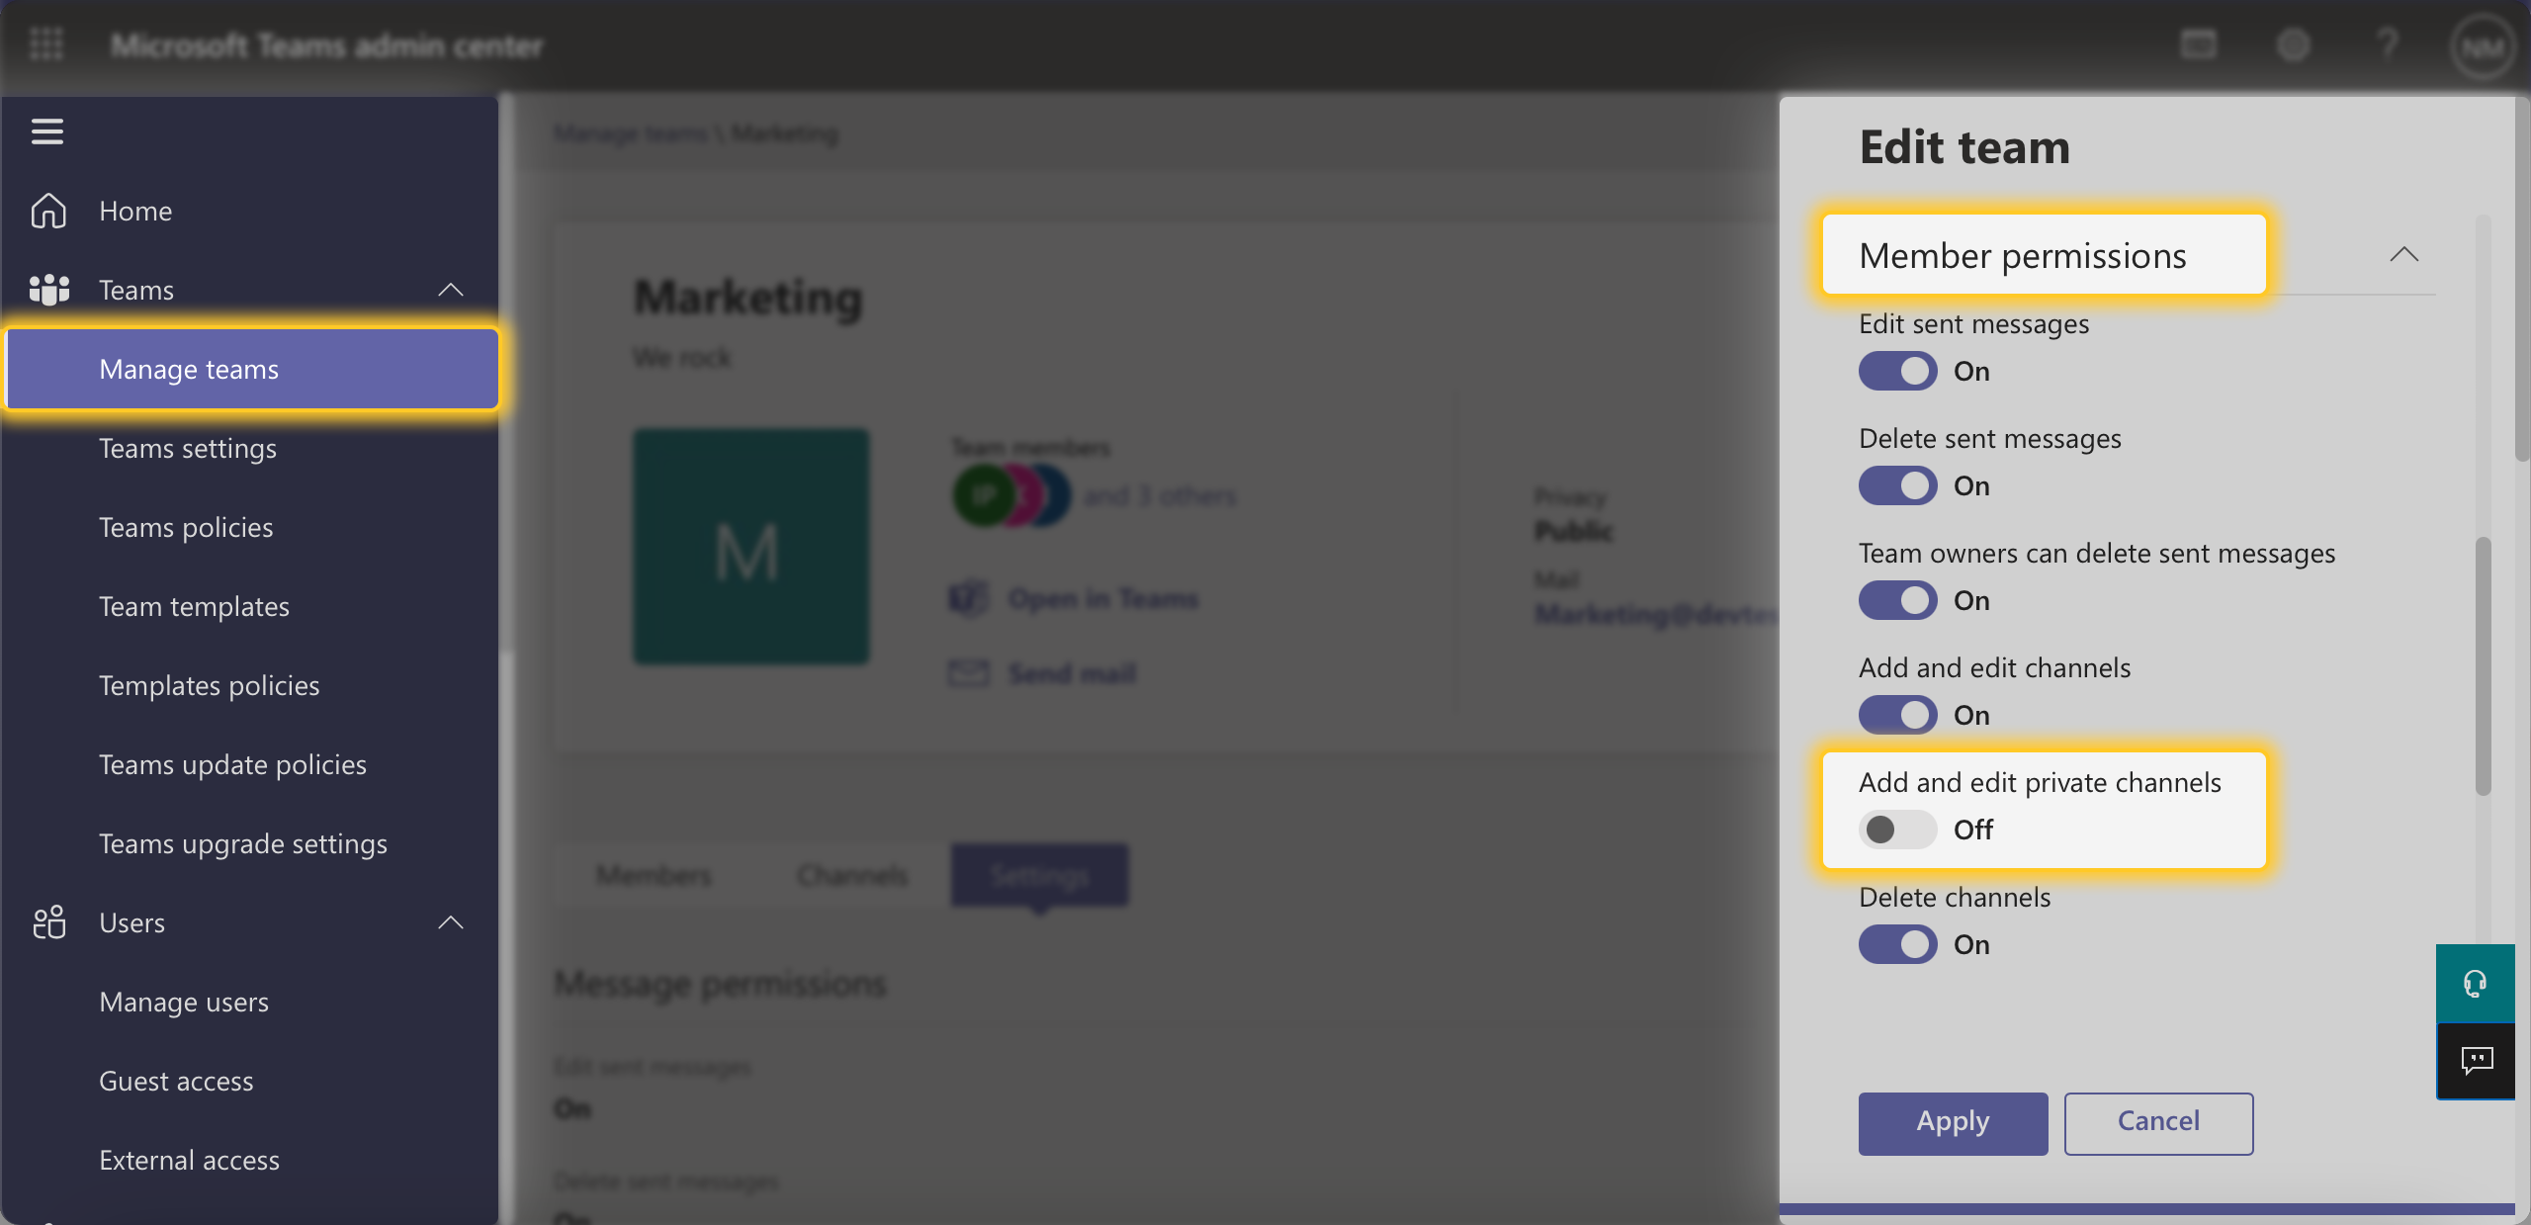Select the Home icon in sidebar
The height and width of the screenshot is (1225, 2531).
47,211
